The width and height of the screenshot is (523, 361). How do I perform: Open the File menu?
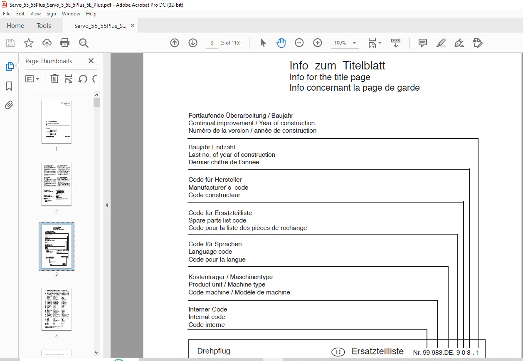click(x=7, y=14)
